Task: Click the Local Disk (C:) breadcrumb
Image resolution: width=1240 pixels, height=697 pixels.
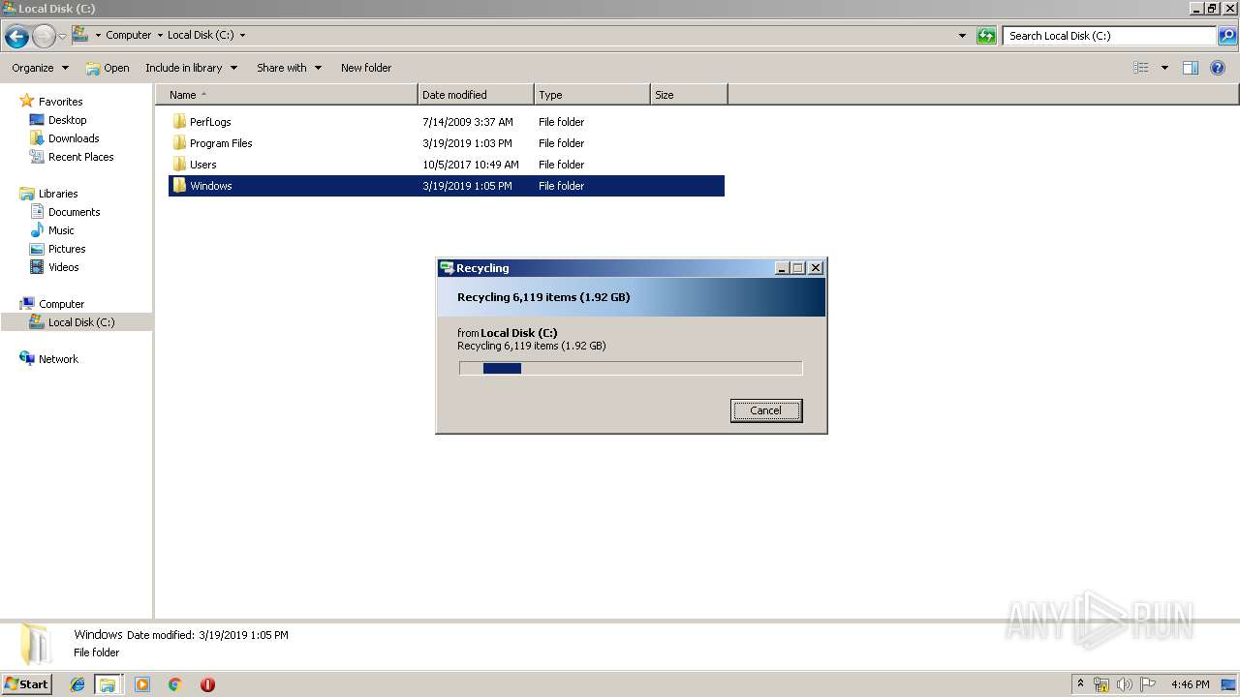Action: [x=201, y=35]
